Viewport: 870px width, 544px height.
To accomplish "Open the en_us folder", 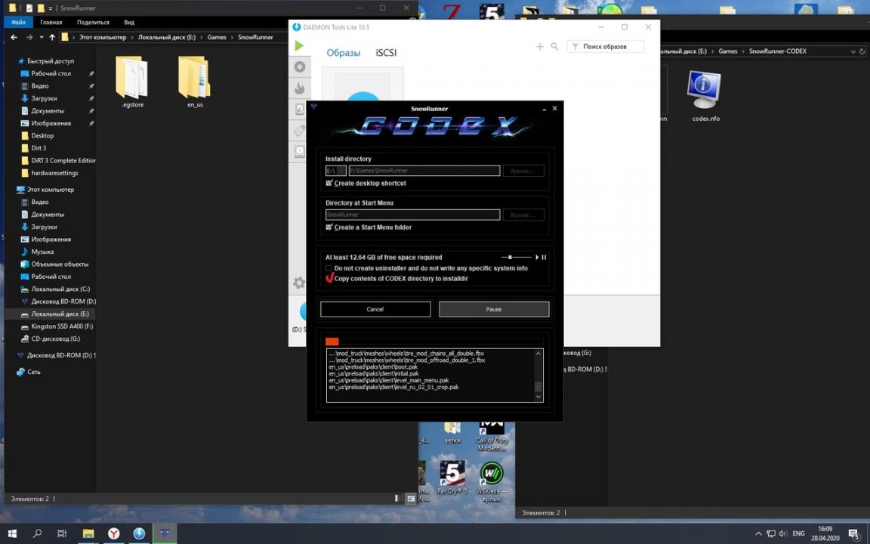I will (x=195, y=82).
